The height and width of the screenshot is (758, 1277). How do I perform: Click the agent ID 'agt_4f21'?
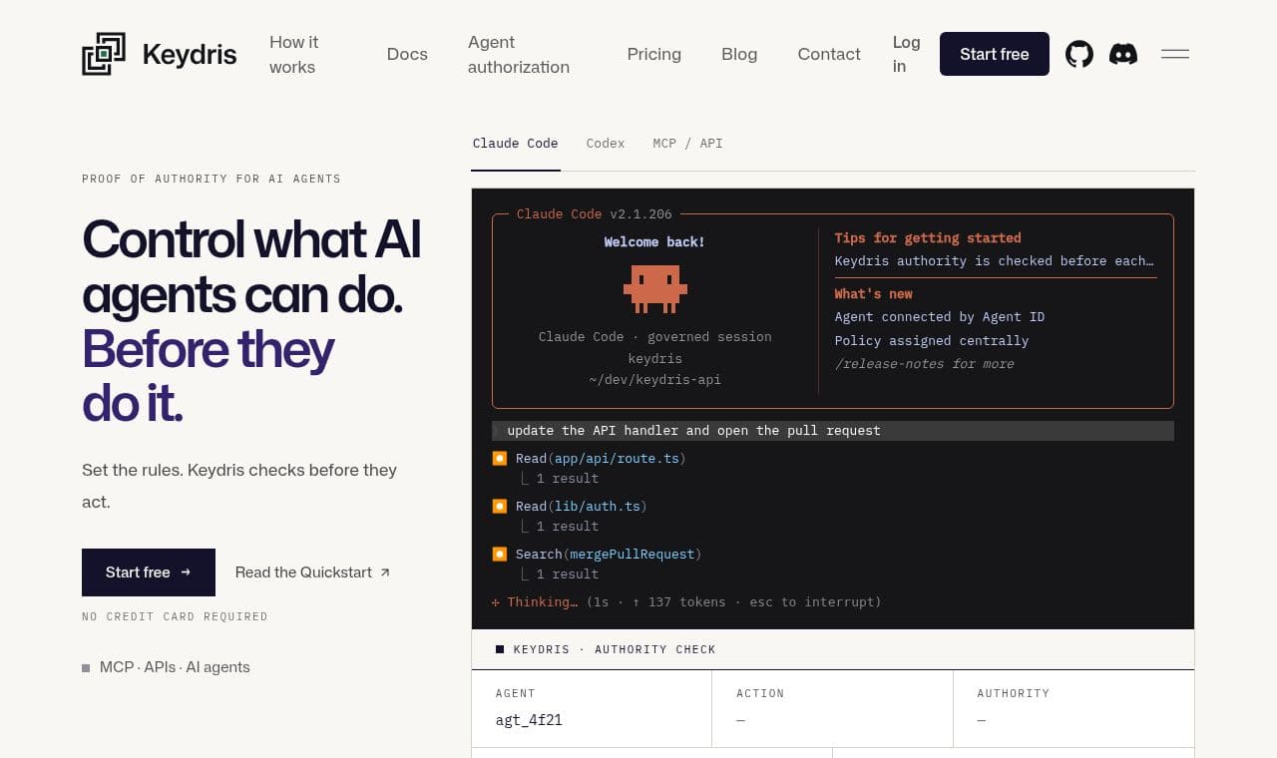point(529,720)
